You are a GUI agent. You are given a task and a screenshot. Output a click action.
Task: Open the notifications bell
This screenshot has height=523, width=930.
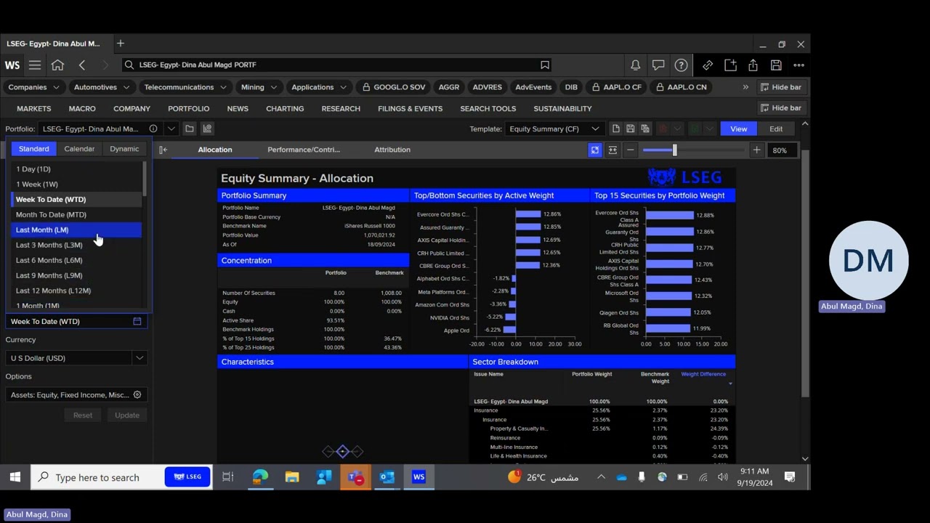636,65
